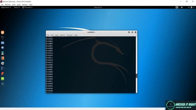Open Armitage from the dock
Image resolution: width=196 pixels, height=110 pixels.
point(2,53)
